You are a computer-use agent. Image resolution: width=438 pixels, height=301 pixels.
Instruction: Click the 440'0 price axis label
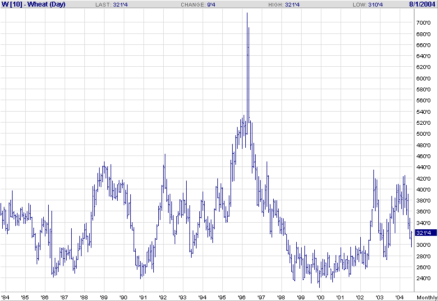pos(423,167)
